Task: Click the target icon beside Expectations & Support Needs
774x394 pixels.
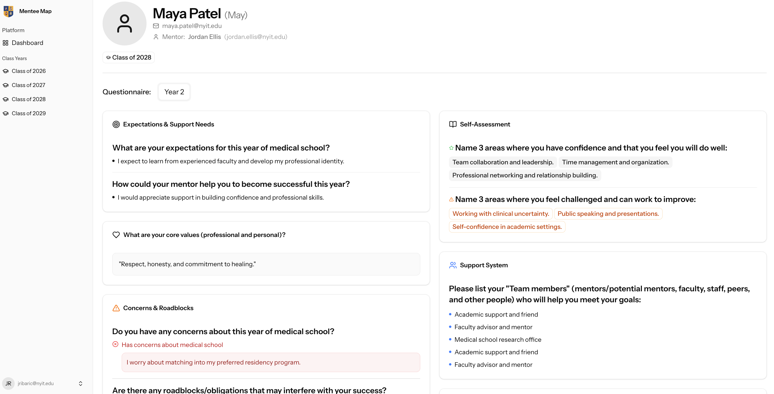Action: click(x=116, y=124)
